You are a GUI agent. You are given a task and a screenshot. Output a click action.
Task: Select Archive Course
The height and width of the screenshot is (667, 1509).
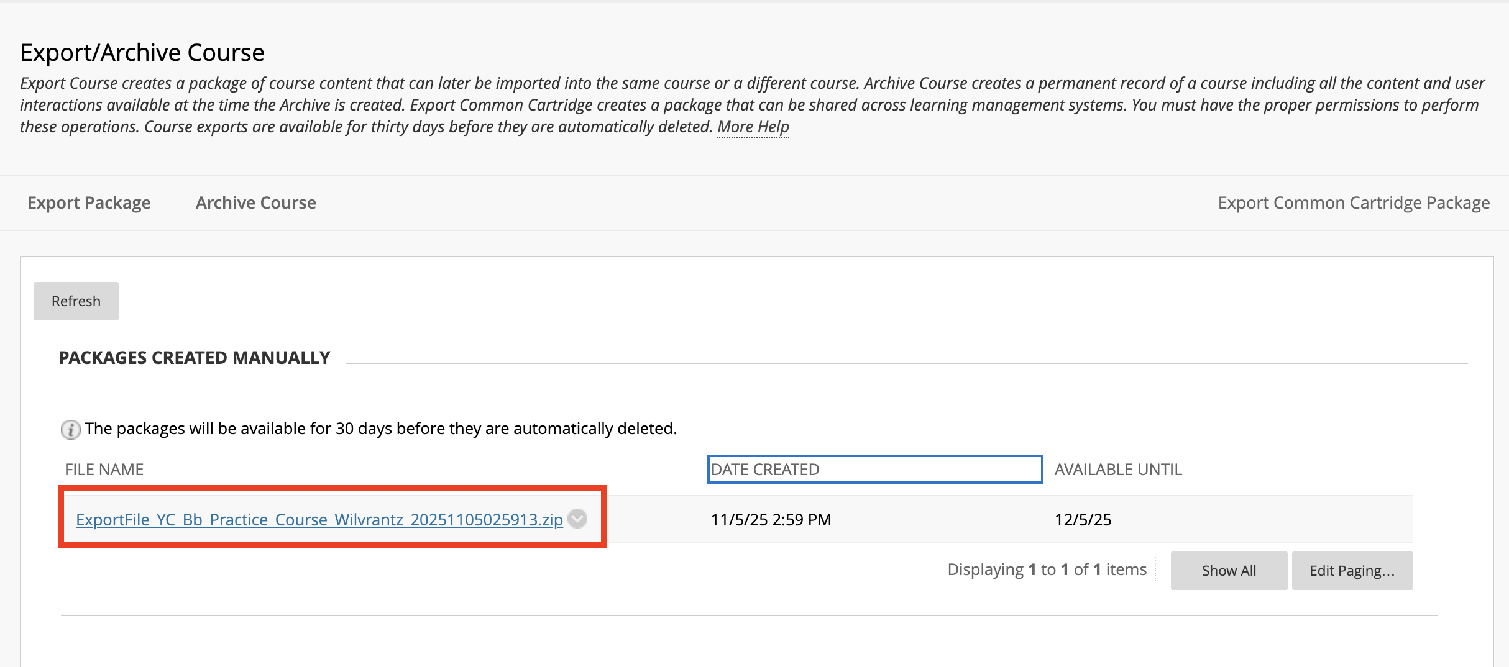pos(255,203)
